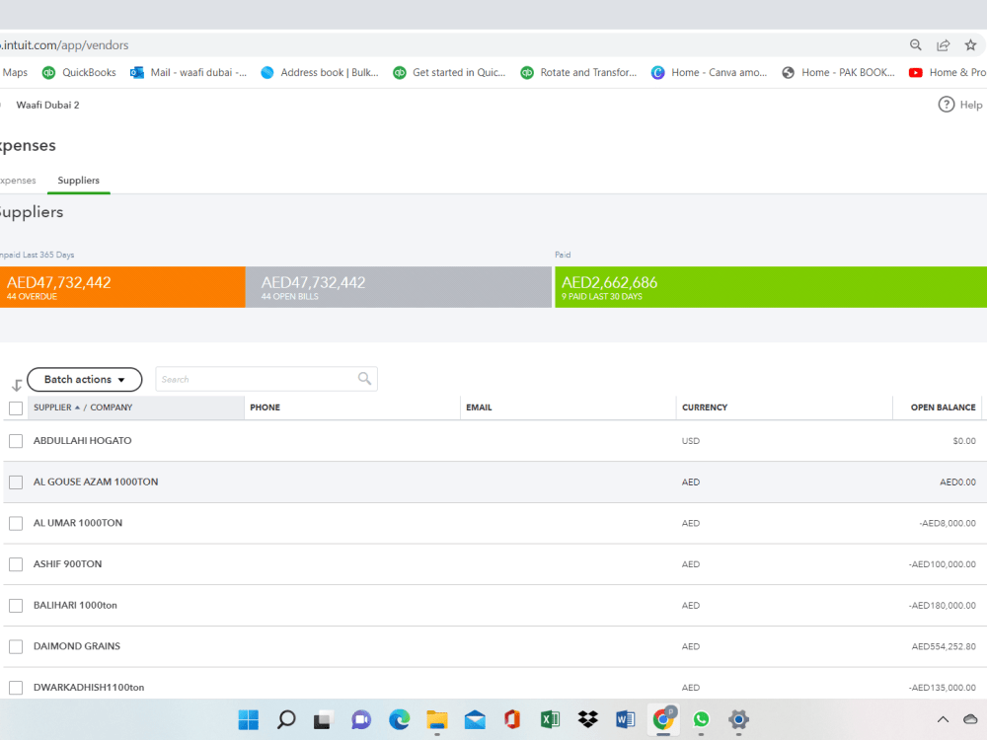
Task: Open supplier ABDULLAHI HOGATO
Action: pyautogui.click(x=83, y=440)
